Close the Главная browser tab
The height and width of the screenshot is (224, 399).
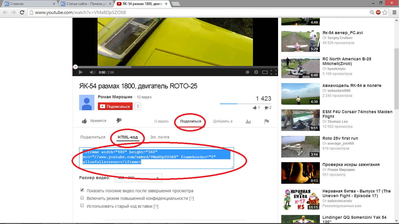54,4
